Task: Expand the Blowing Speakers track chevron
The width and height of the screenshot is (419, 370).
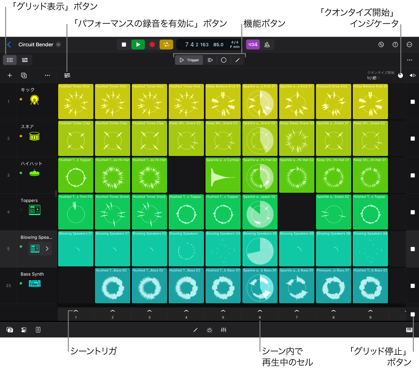Action: click(x=47, y=249)
